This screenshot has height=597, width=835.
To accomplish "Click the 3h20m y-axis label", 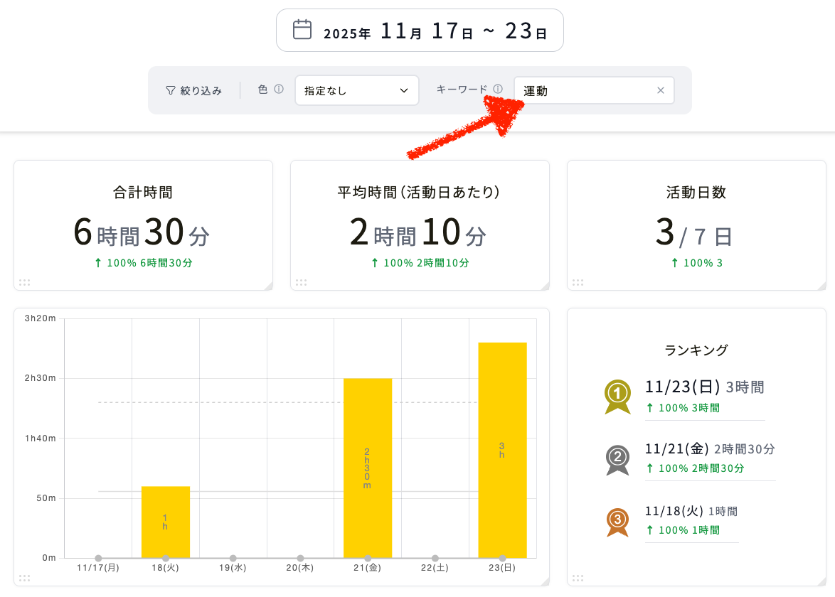I will pyautogui.click(x=40, y=318).
